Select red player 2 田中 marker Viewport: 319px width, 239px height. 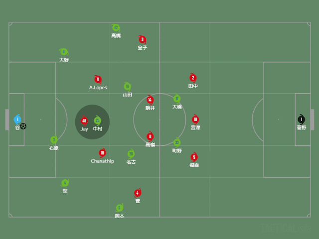click(x=193, y=78)
